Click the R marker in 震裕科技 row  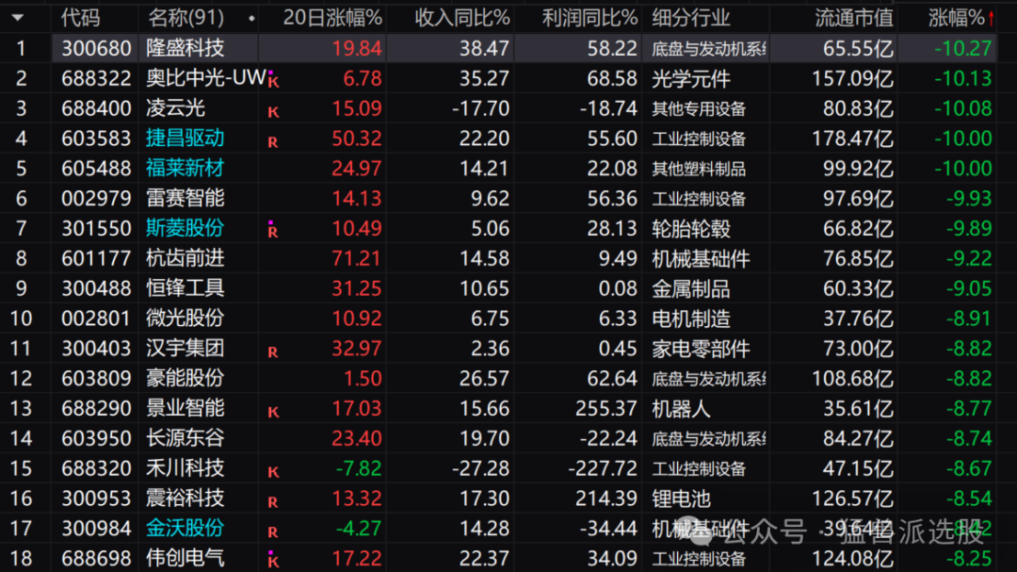(x=273, y=502)
